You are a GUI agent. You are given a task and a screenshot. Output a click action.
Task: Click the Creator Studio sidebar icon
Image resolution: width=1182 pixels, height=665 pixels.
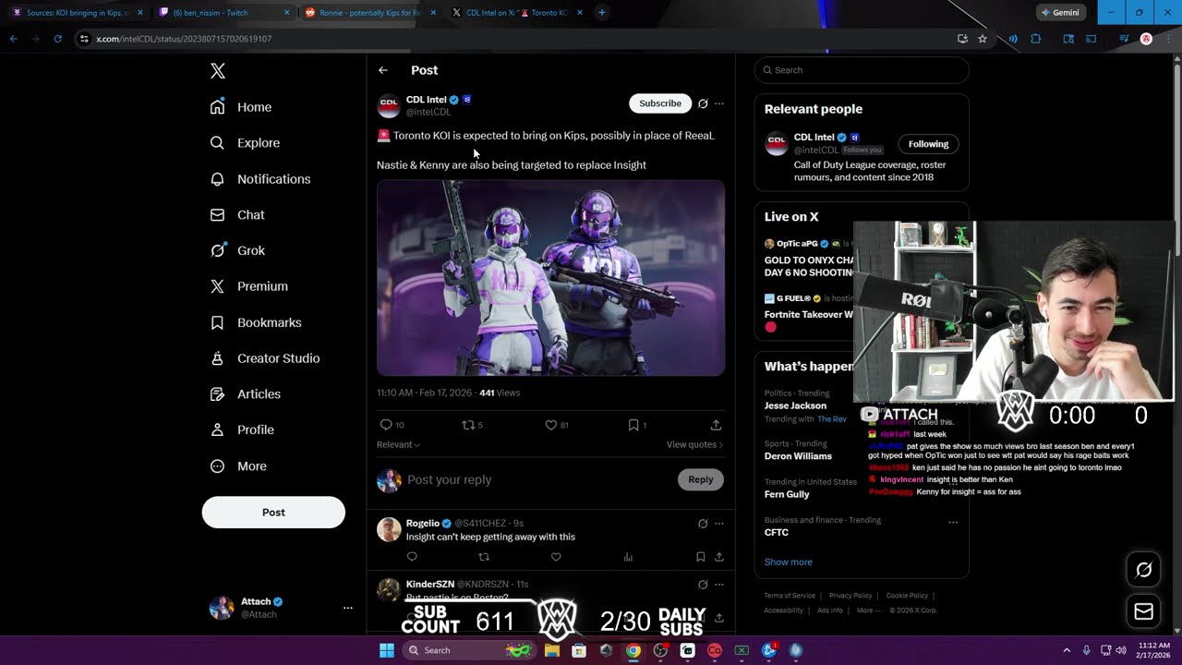(x=217, y=358)
